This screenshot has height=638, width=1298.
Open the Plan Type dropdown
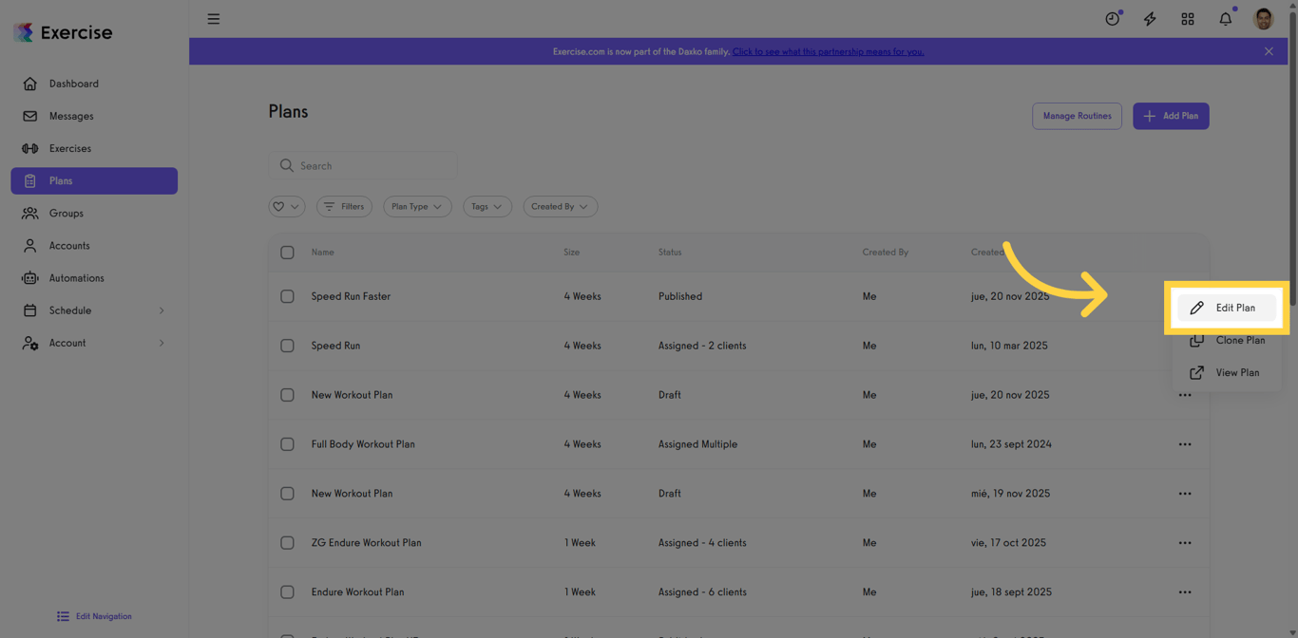417,206
